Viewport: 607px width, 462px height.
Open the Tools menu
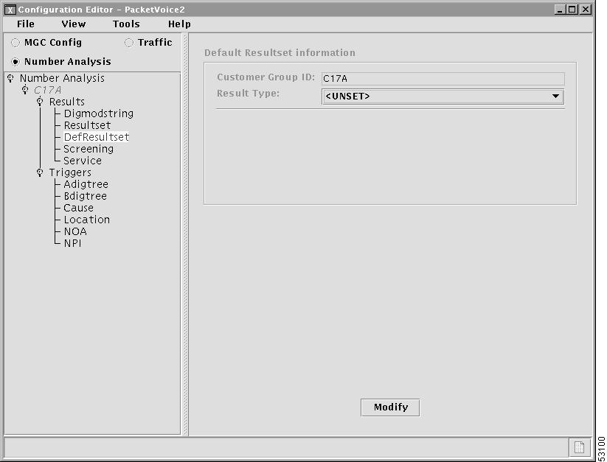click(x=126, y=24)
